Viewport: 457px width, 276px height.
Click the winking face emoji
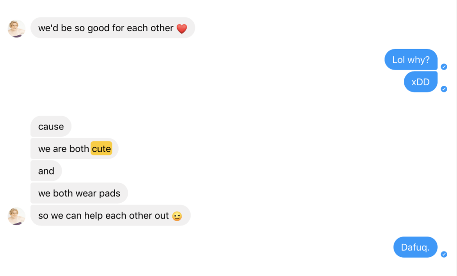[177, 216]
